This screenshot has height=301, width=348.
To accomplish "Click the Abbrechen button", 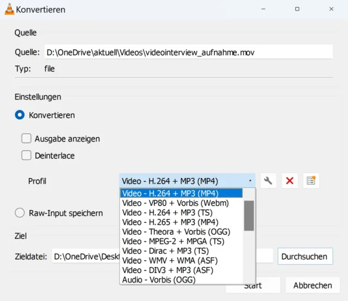I will [312, 285].
